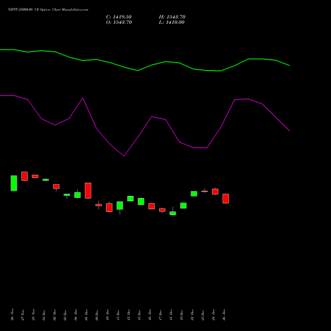Screen dimensions: 331x331
Task: Click the 04 Dec date axis label
Action: pos(75,314)
